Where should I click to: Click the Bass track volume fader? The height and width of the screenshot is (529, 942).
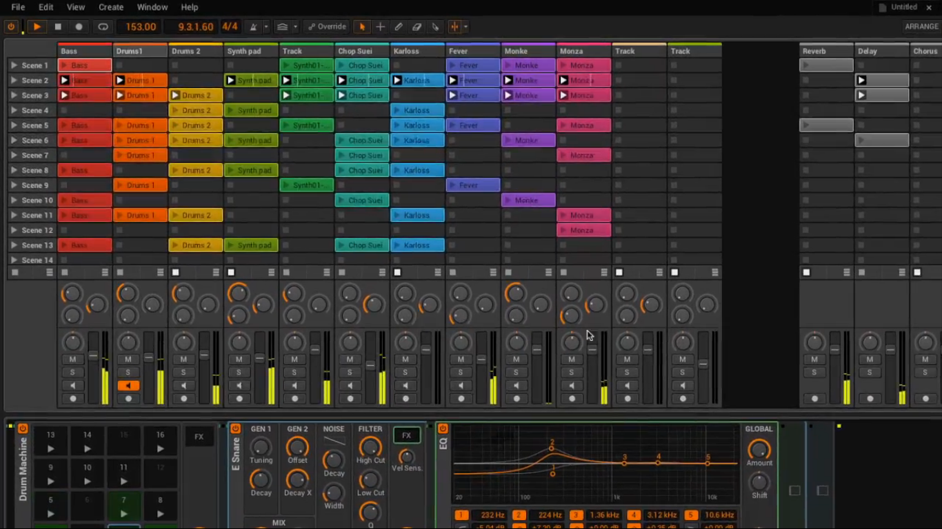[x=92, y=355]
